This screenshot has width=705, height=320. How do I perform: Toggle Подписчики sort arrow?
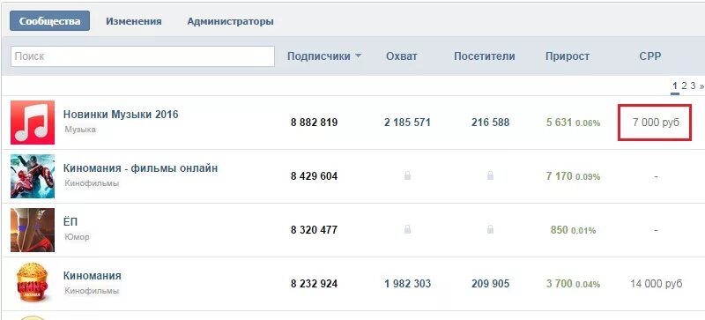click(359, 56)
